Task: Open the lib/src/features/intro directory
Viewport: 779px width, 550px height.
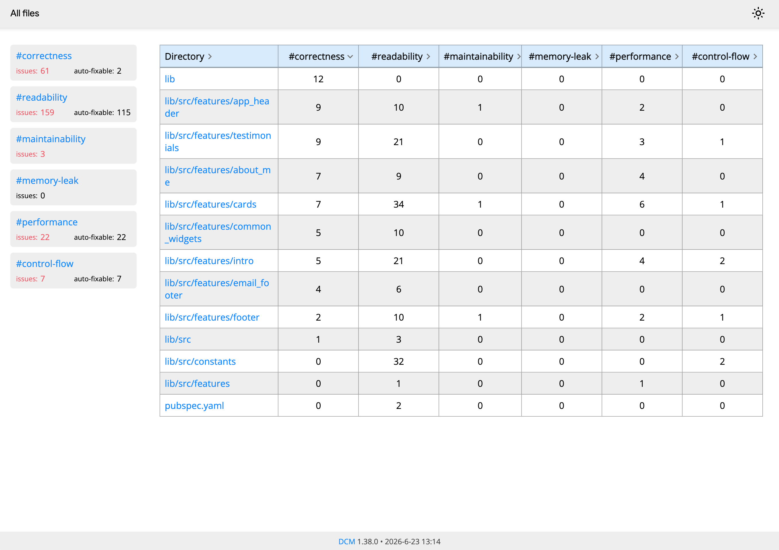Action: [209, 261]
